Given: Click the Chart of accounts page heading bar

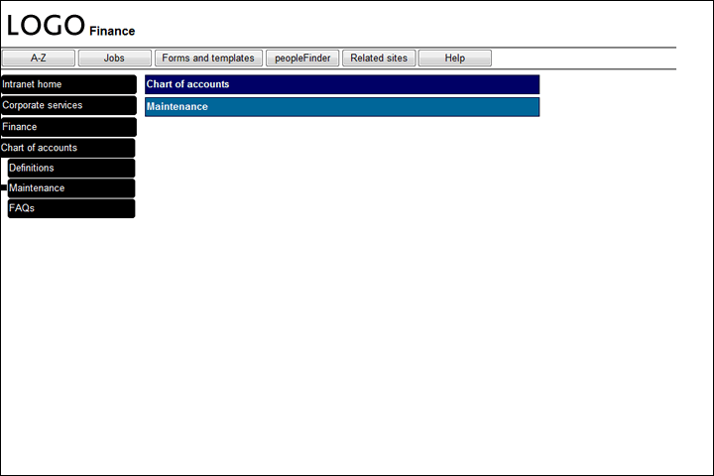Looking at the screenshot, I should (x=342, y=84).
